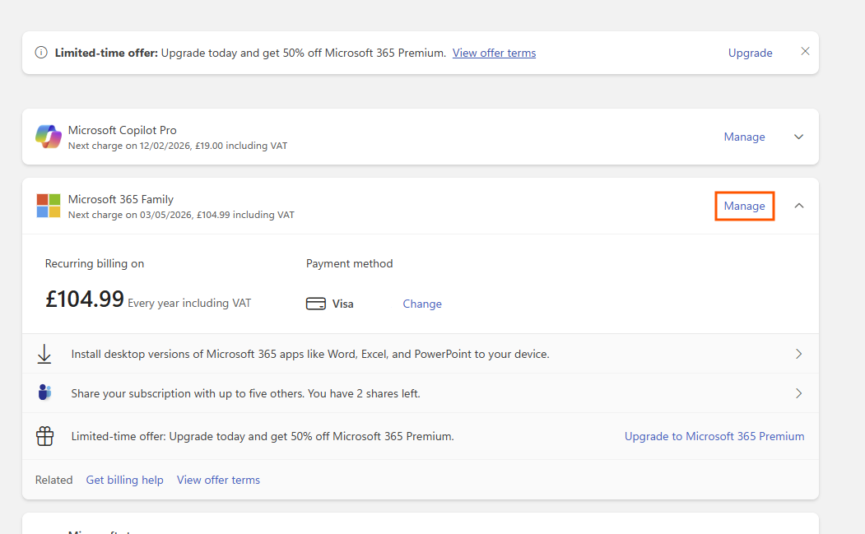This screenshot has height=534, width=865.
Task: Open Share your subscription row
Action: click(421, 393)
